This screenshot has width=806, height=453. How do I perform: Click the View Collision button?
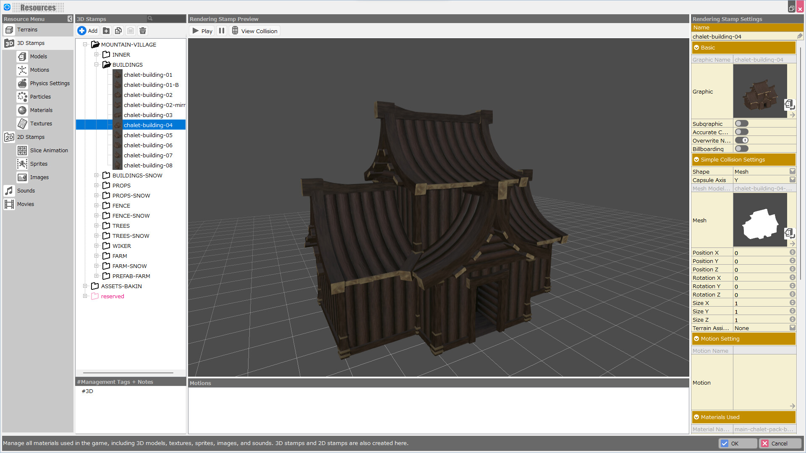[255, 31]
